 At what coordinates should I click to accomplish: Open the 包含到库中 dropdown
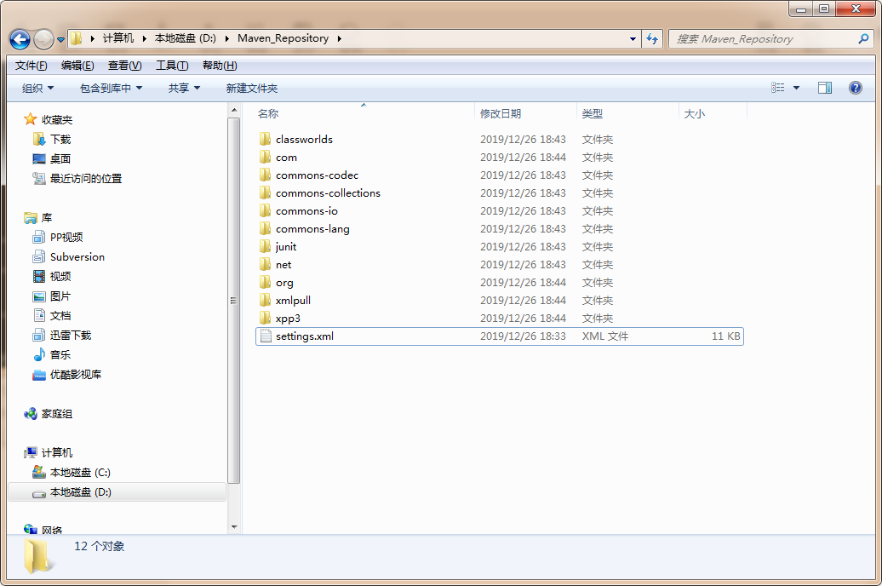coord(111,88)
